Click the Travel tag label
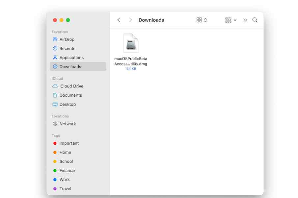298x198 pixels. (66, 189)
